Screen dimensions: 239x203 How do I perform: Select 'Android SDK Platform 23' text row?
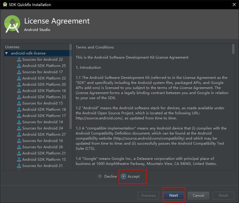[x=44, y=97]
